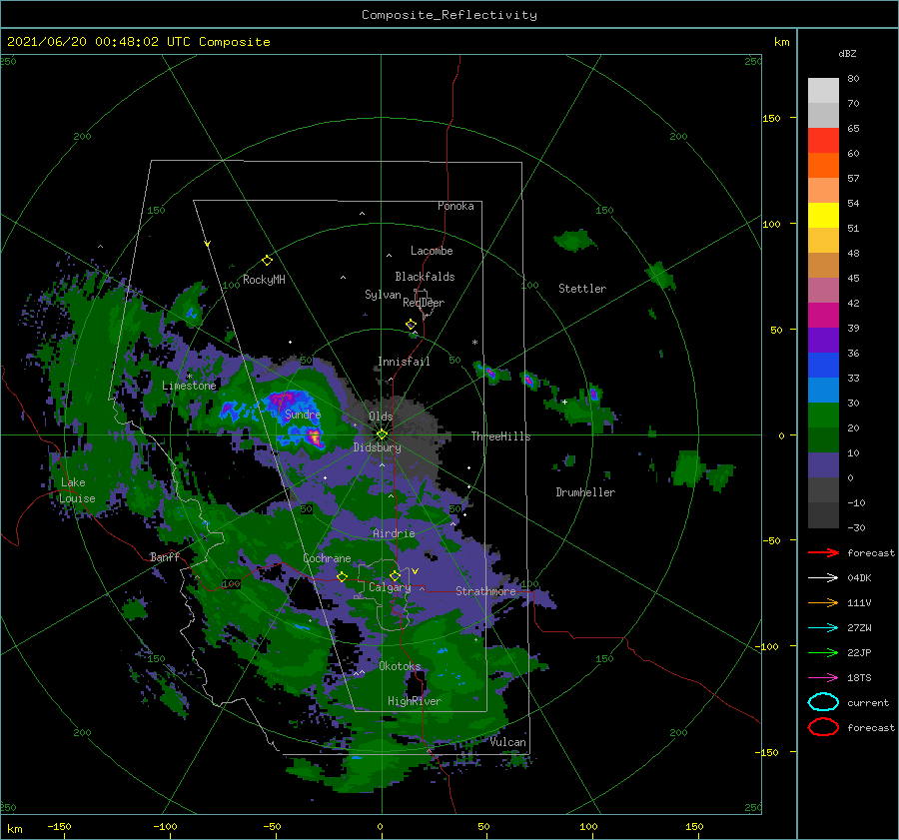This screenshot has height=840, width=899.
Task: Pick the 80 dBZ light gray swatch
Action: [x=823, y=91]
